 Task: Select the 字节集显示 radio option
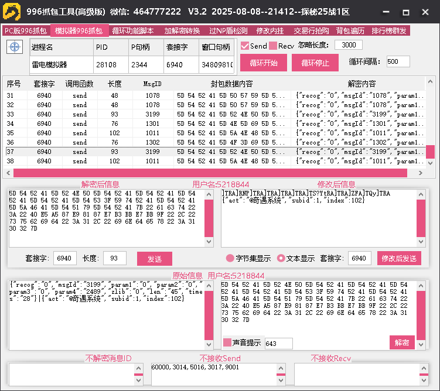tap(230, 258)
